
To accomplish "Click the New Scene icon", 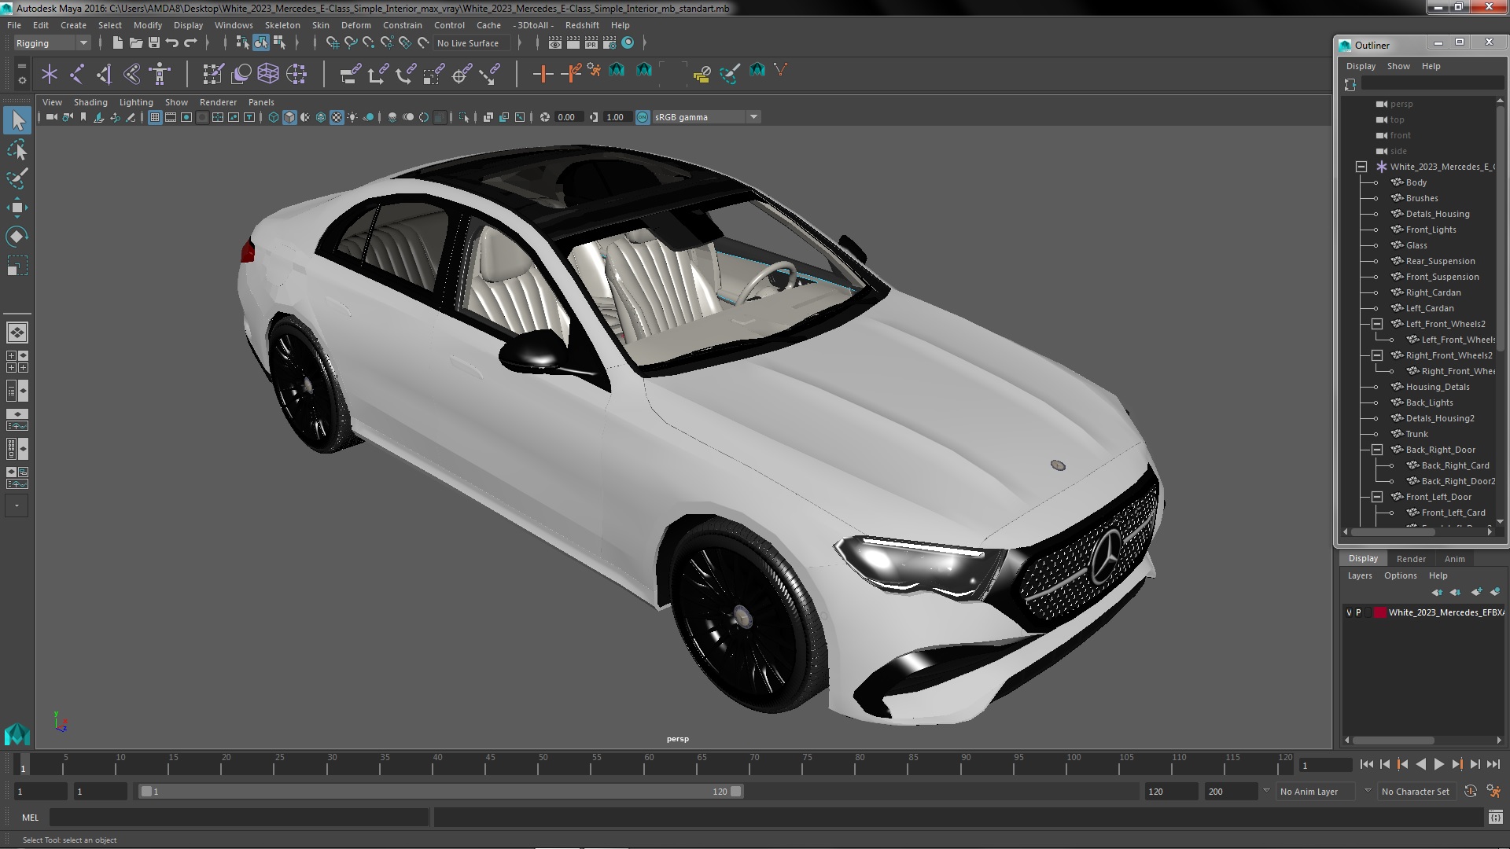I will (x=117, y=42).
